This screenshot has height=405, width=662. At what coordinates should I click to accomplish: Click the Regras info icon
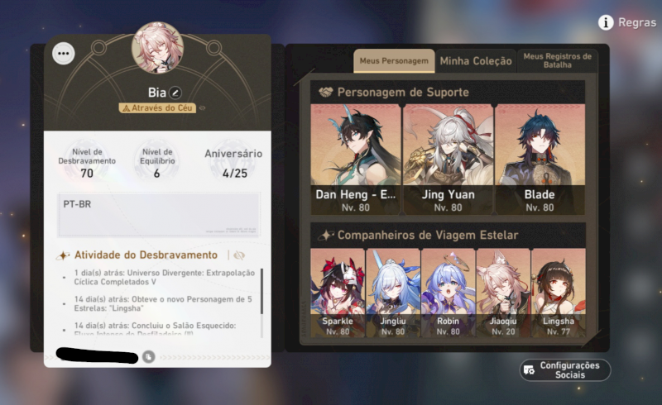coord(606,22)
